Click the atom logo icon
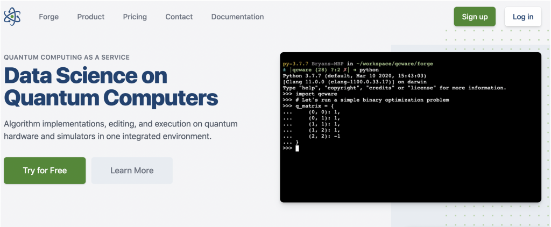Screen dimensions: 551x227 [x=12, y=17]
